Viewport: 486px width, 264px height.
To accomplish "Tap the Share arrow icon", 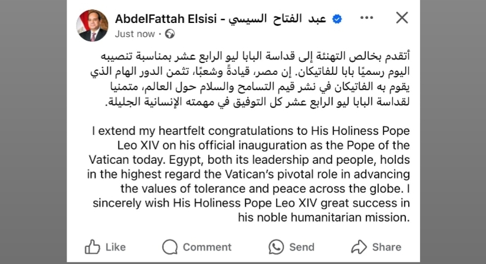I will [359, 247].
